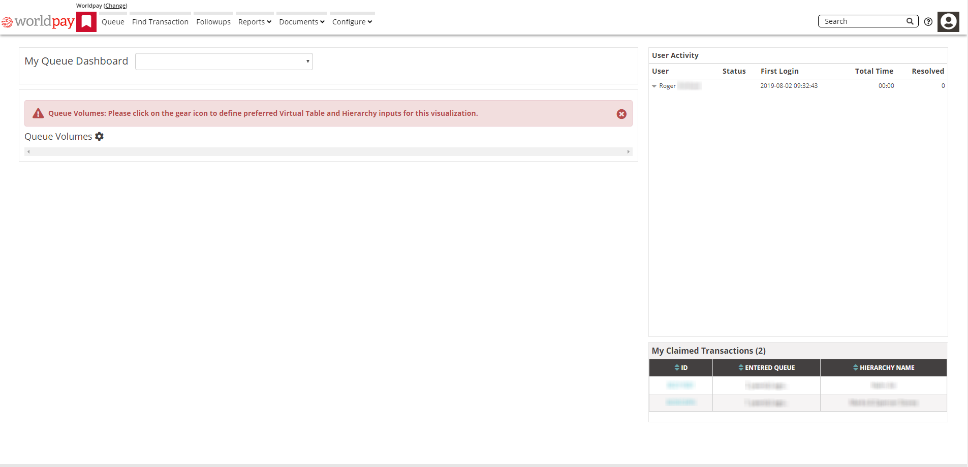This screenshot has width=968, height=467.
Task: Expand the Documents menu
Action: tap(301, 22)
